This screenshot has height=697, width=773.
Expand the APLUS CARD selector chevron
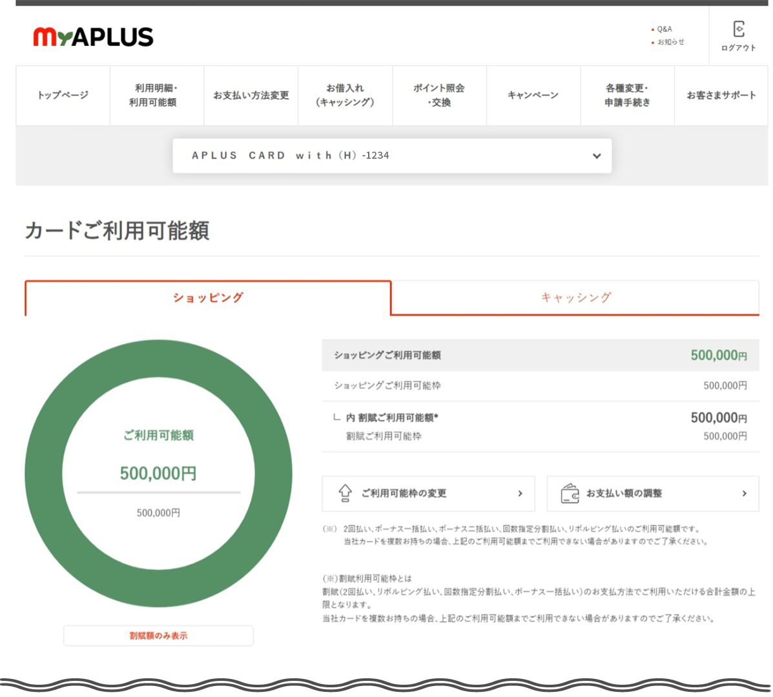tap(597, 156)
